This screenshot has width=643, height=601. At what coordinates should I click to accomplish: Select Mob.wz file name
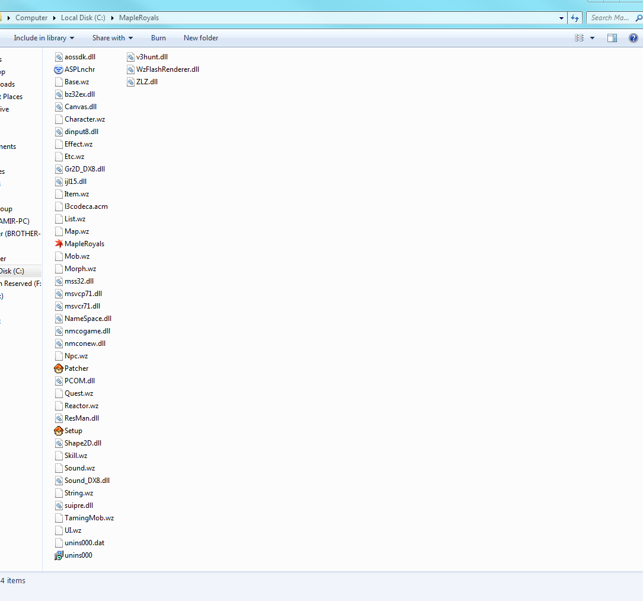coord(77,256)
